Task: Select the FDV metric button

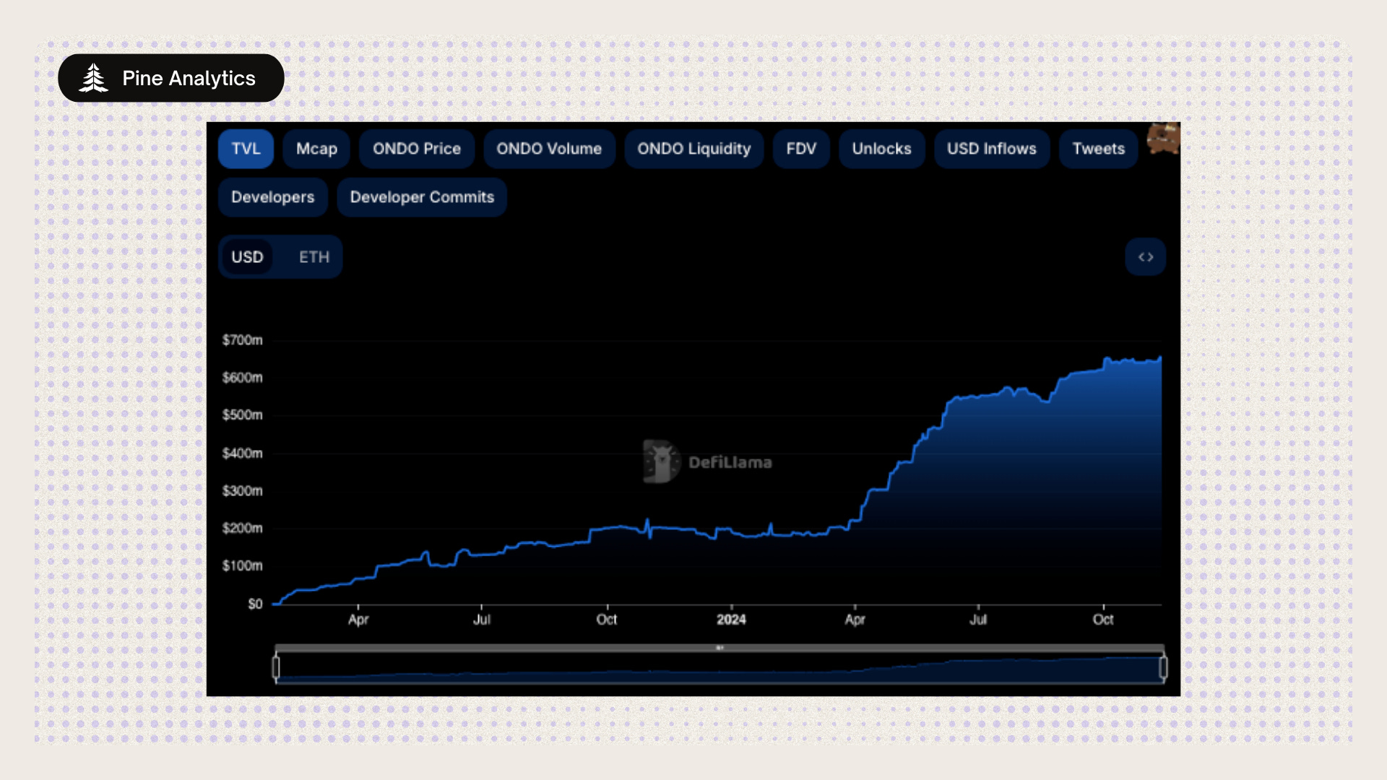Action: pyautogui.click(x=801, y=149)
